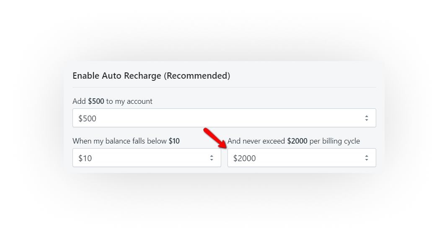Select the 'Add' word in the account label
Viewport: 447px width, 239px height.
[79, 101]
